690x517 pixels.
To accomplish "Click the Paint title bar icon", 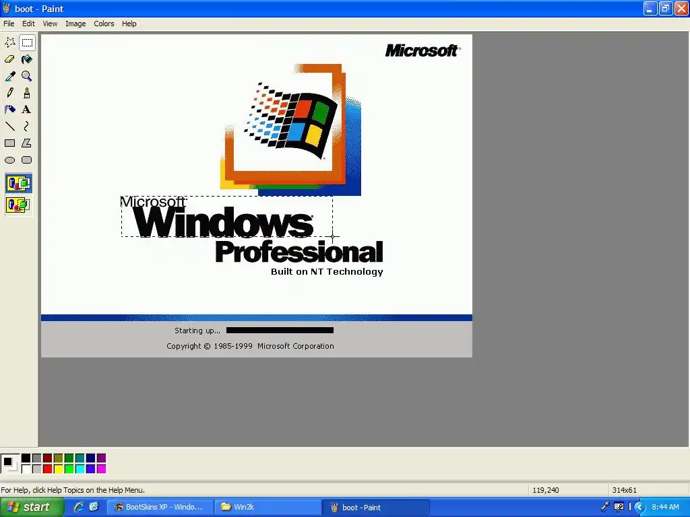I will 6,8.
